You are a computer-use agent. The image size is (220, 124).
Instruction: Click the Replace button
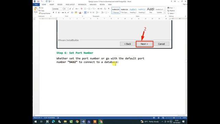(x=171, y=11)
